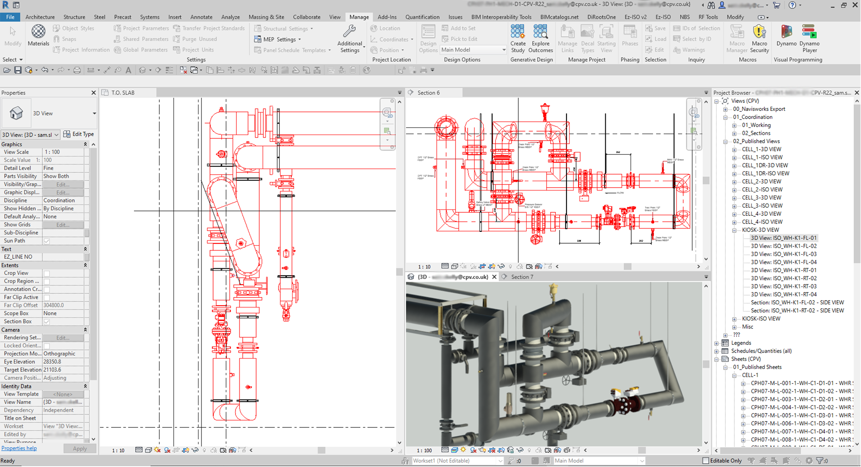Toggle Far Clip Active checkbox

click(47, 298)
